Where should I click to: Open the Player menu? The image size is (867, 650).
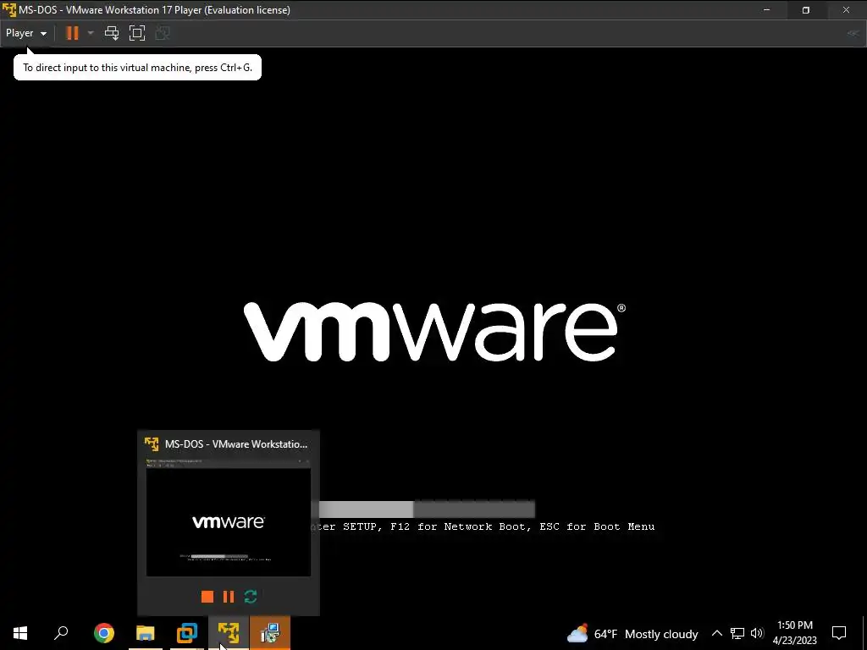[26, 33]
